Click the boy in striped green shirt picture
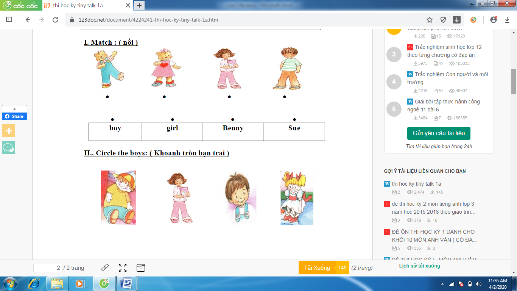The width and height of the screenshot is (517, 291). point(287,69)
